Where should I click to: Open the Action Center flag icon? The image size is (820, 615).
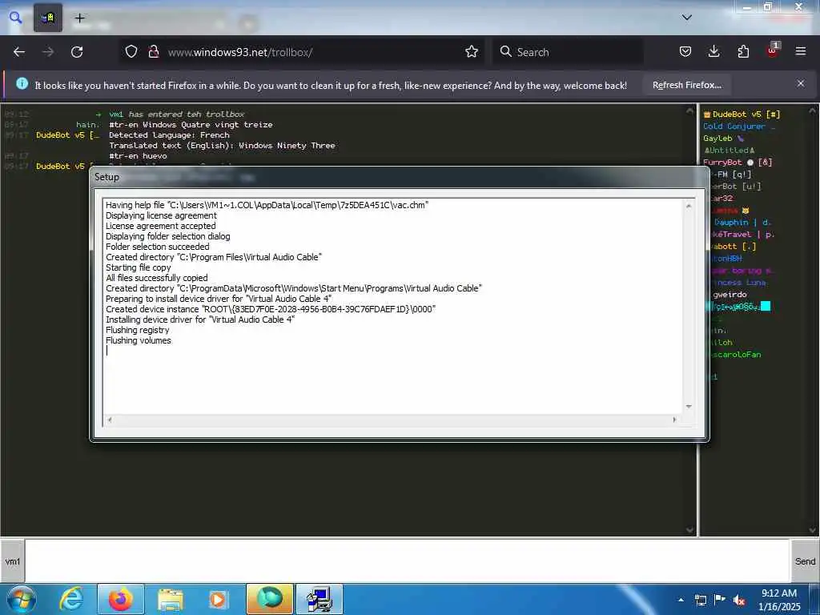click(x=720, y=600)
